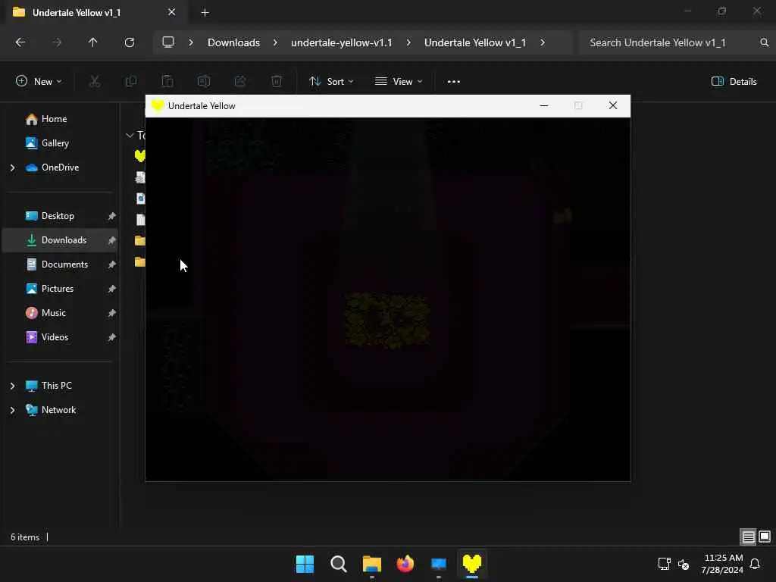Click the golden flower patch in the game

(387, 321)
